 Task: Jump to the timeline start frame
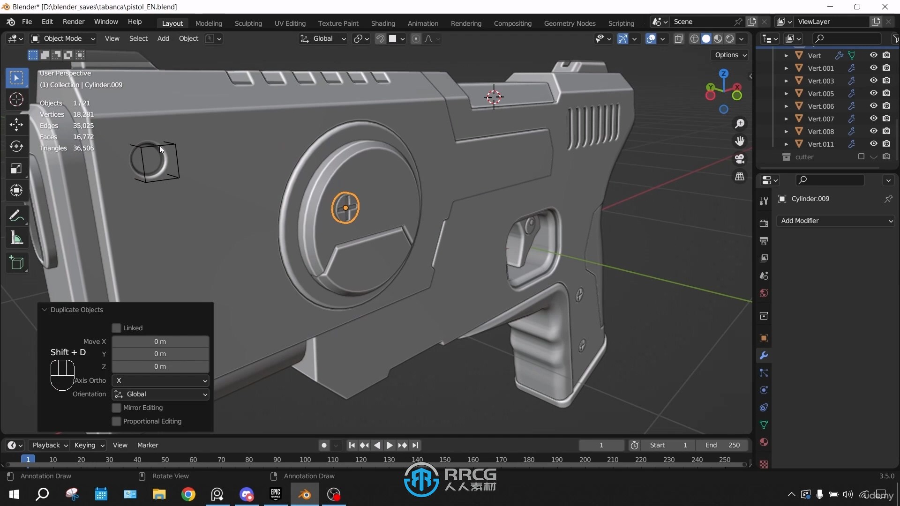coord(352,445)
